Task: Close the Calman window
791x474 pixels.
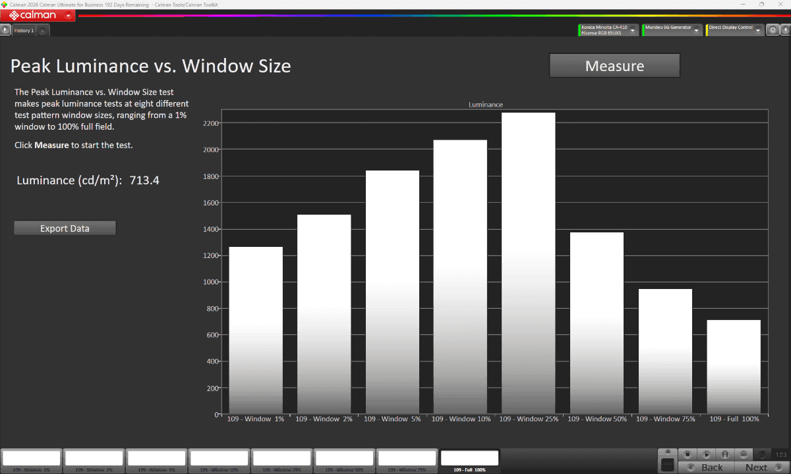Action: pos(780,4)
